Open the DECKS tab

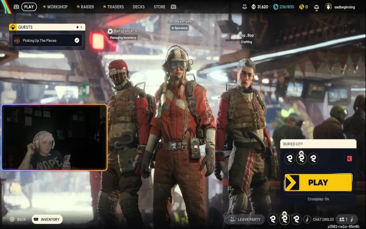[139, 7]
